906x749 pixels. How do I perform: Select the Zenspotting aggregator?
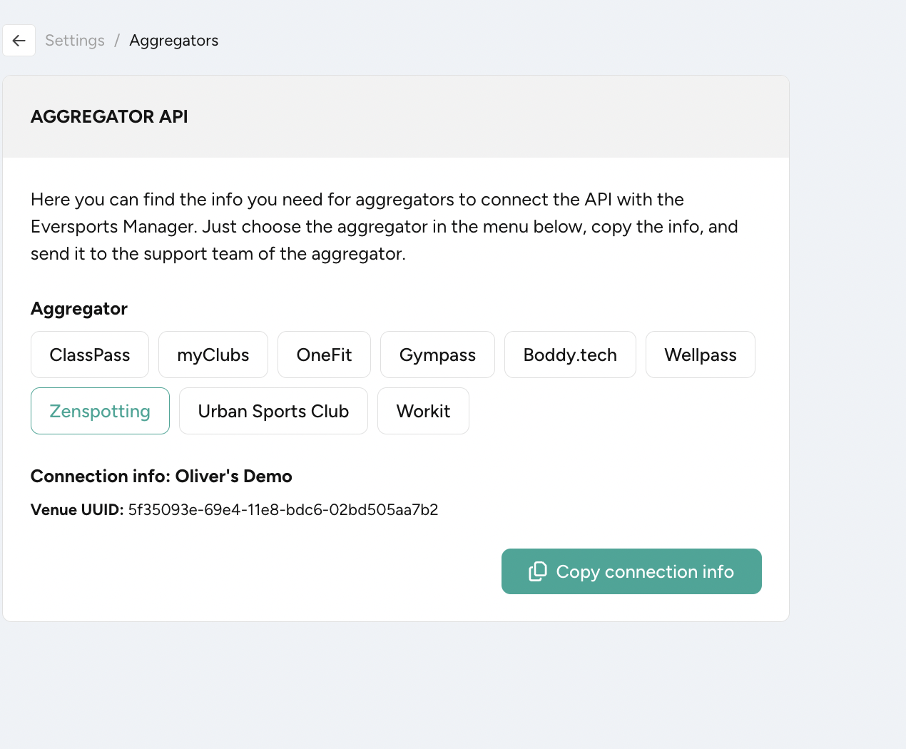coord(100,411)
